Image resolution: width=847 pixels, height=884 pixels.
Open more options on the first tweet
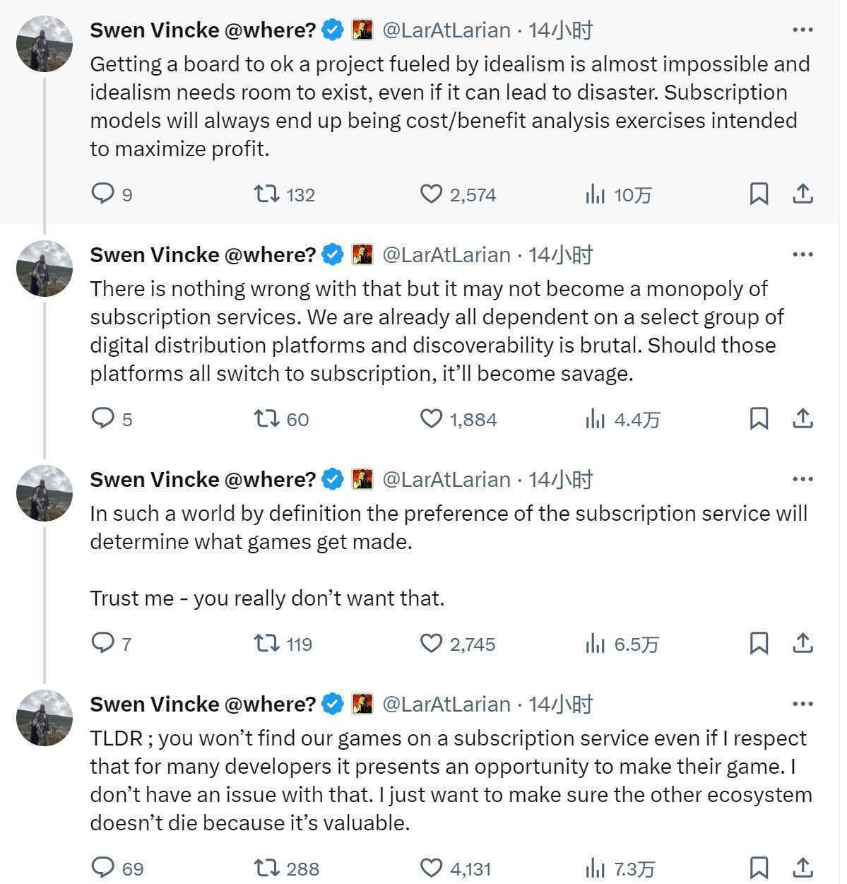tap(802, 30)
